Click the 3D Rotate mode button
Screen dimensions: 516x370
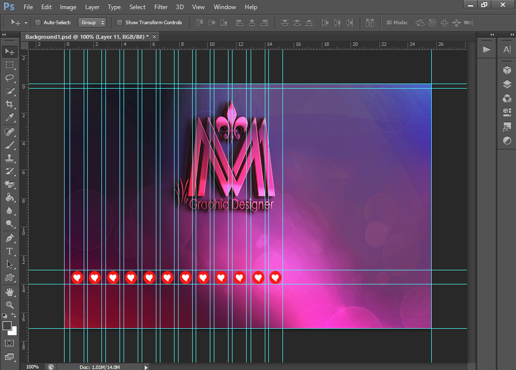[x=420, y=23]
